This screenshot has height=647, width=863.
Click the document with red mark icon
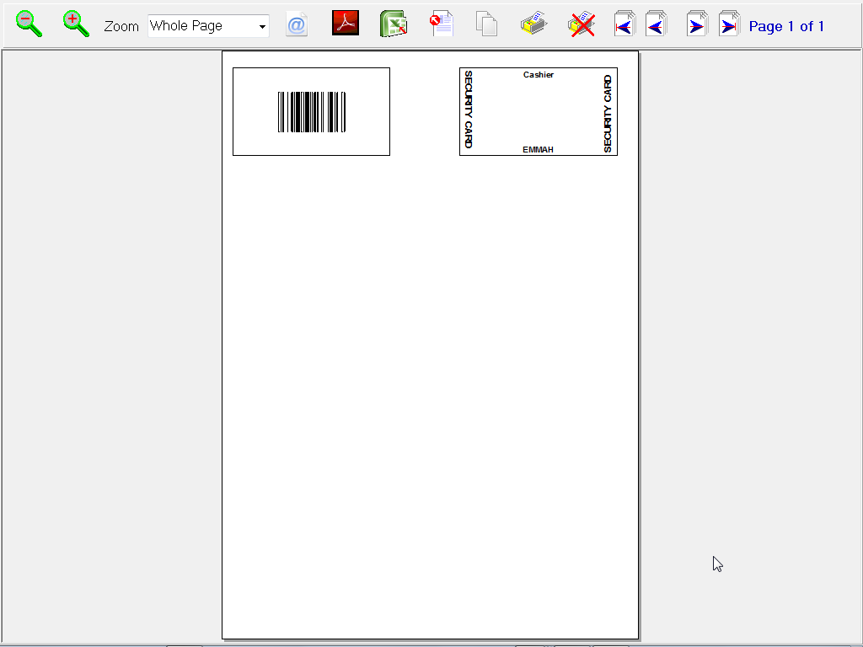(442, 24)
